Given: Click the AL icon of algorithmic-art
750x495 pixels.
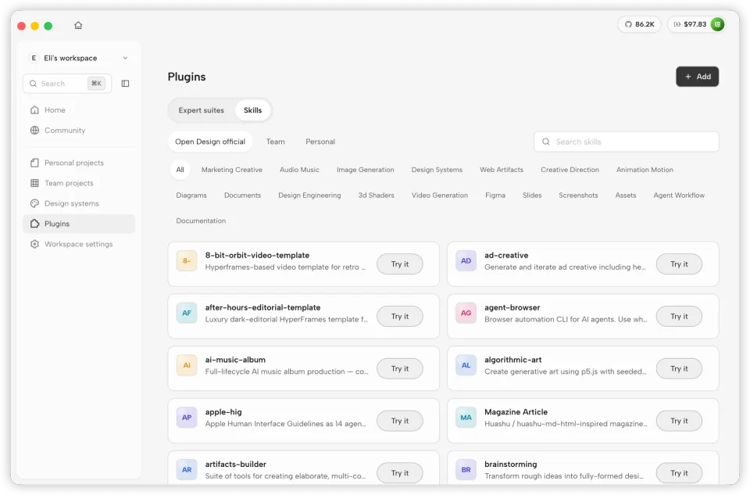Looking at the screenshot, I should [x=466, y=365].
